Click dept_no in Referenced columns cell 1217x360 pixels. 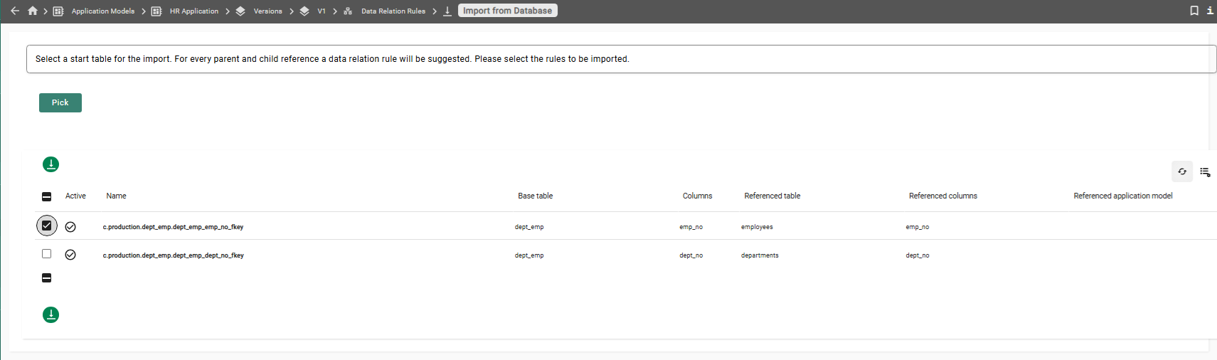918,255
